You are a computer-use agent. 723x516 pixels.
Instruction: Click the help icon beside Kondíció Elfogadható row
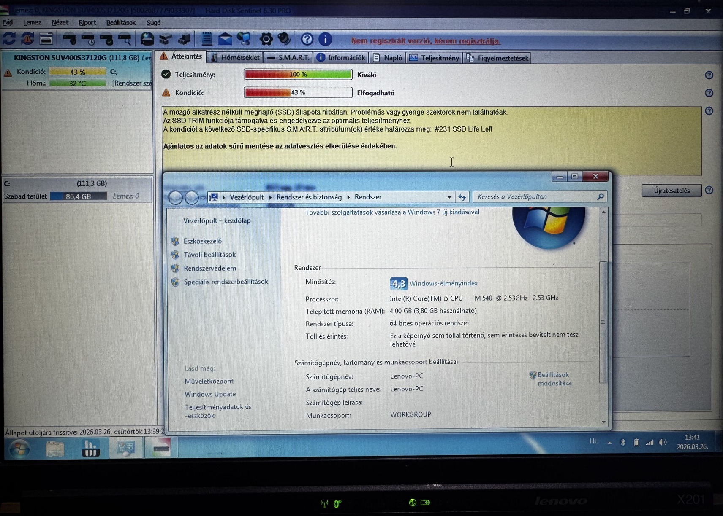tap(709, 93)
